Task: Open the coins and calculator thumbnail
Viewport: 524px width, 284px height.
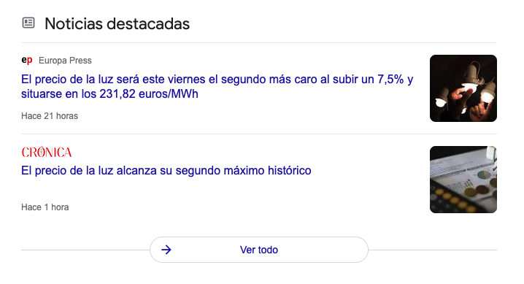Action: click(x=463, y=180)
